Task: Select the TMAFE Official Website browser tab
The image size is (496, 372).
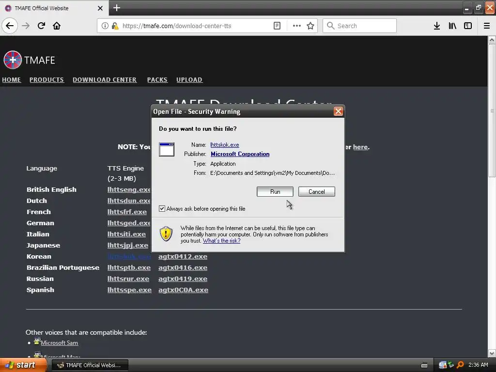Action: point(54,8)
